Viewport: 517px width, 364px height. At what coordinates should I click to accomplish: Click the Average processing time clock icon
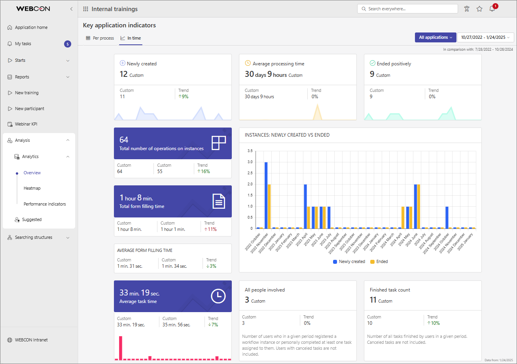pos(248,63)
